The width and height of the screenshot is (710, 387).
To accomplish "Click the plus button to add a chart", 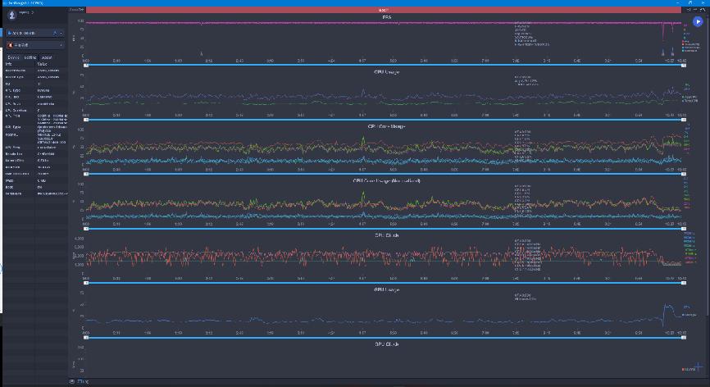I will pos(698,367).
